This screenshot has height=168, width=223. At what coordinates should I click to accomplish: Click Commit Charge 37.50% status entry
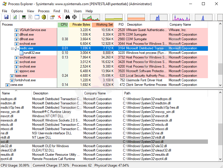click(51, 165)
